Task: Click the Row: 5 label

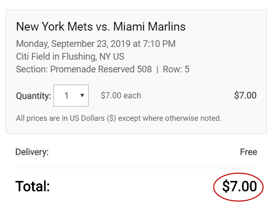Action: tap(176, 69)
